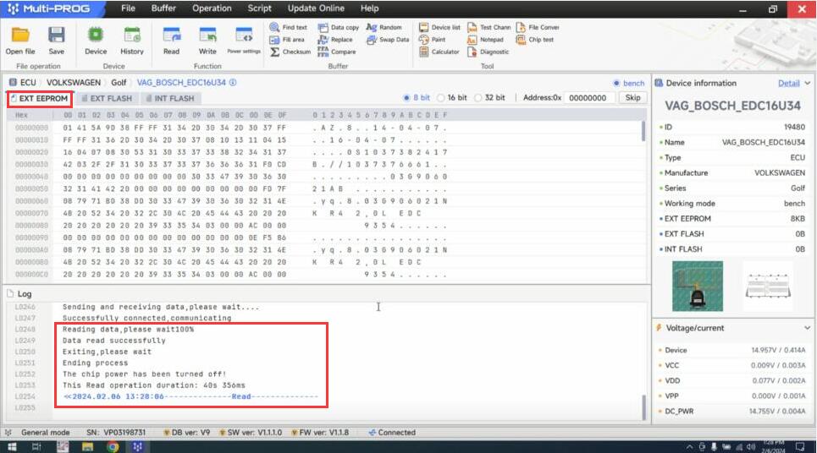The height and width of the screenshot is (453, 817).
Task: Click the VAG_BOSCH_EDC16U34 breadcrumb link
Action: click(x=181, y=82)
